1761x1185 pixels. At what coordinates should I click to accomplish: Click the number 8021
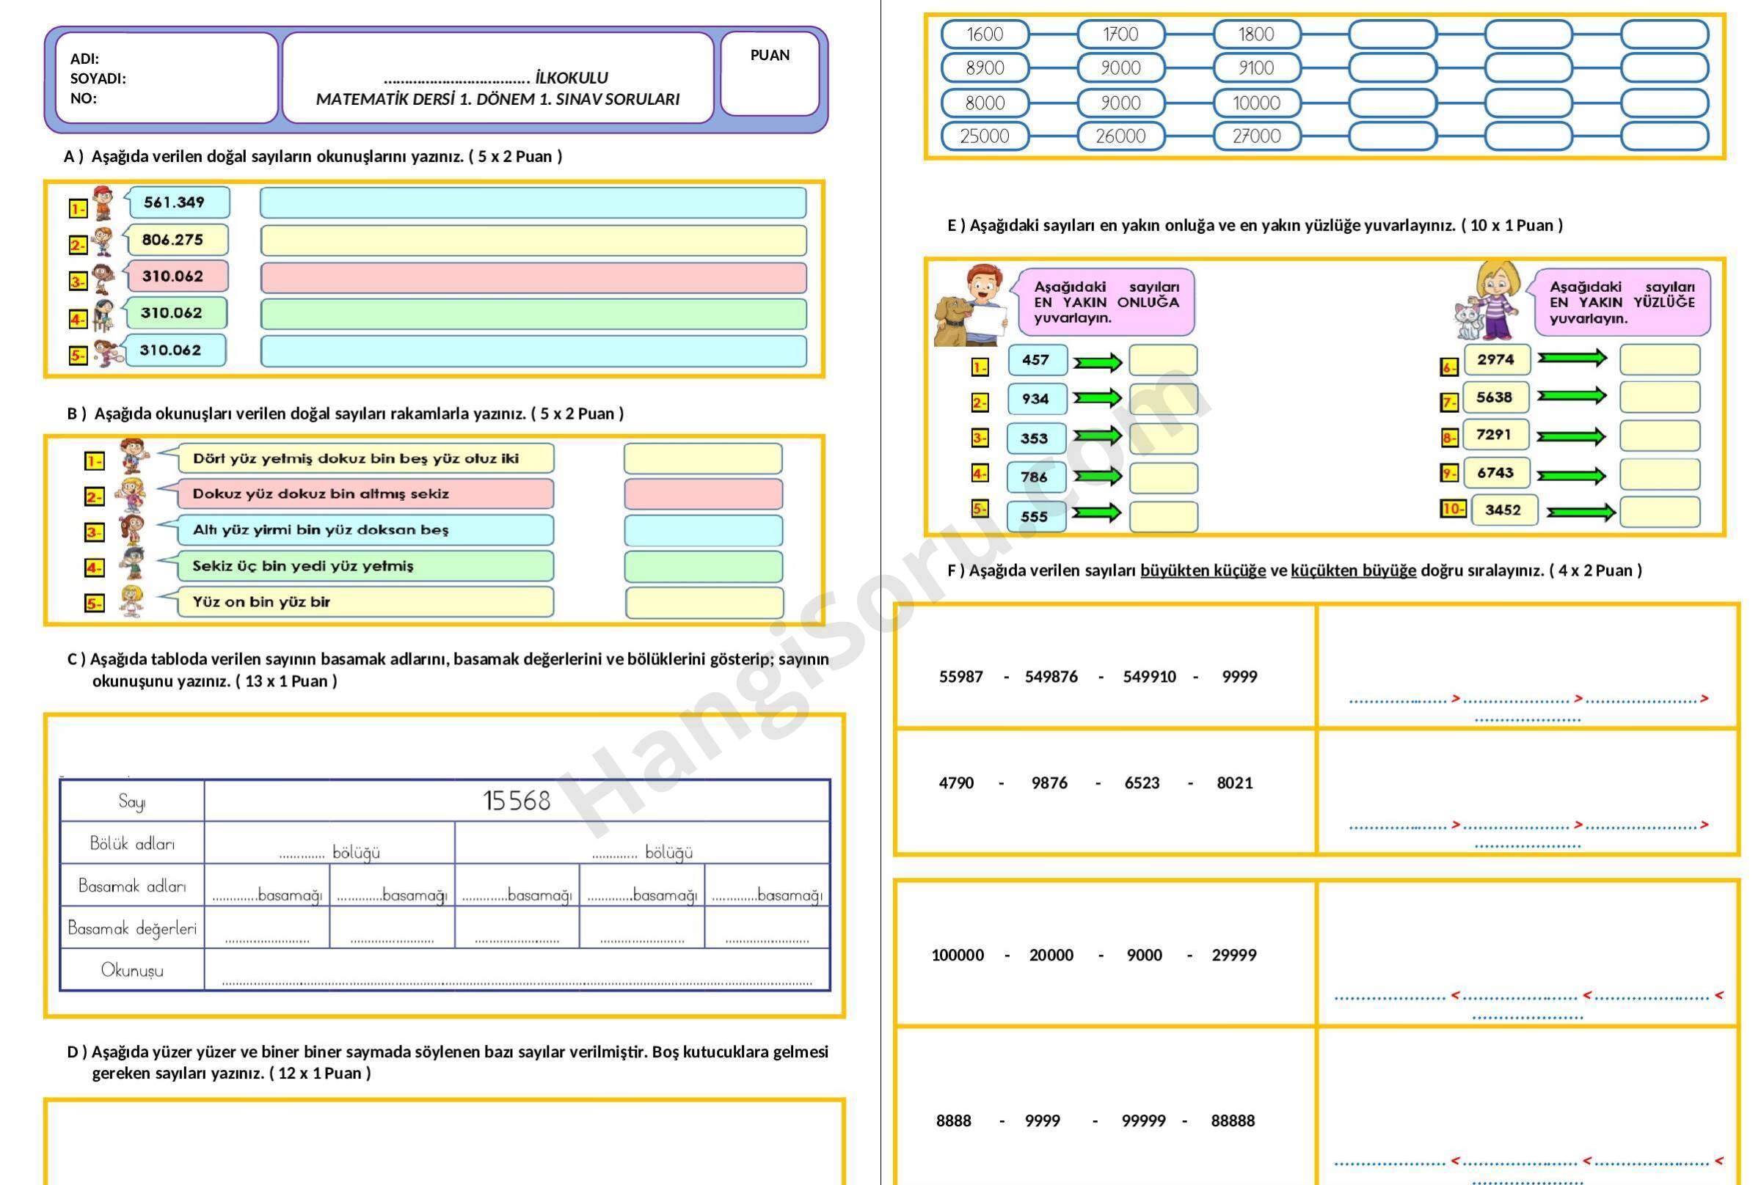coord(1235,783)
